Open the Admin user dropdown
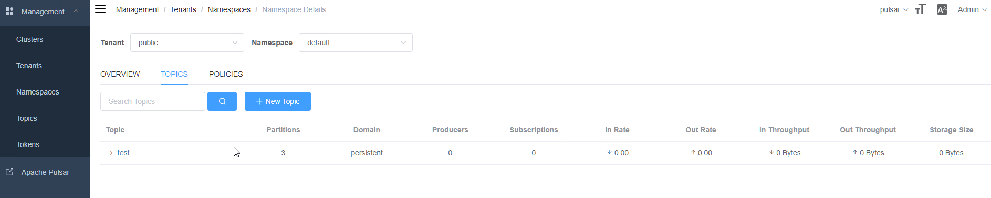 click(x=972, y=9)
